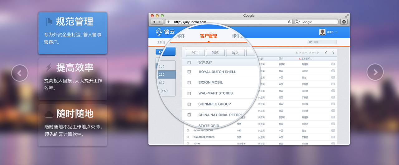Click the 导入 button
The image size is (399, 165).
click(235, 53)
